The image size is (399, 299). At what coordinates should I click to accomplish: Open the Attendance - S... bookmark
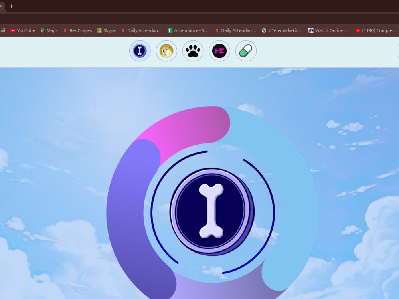click(x=188, y=30)
